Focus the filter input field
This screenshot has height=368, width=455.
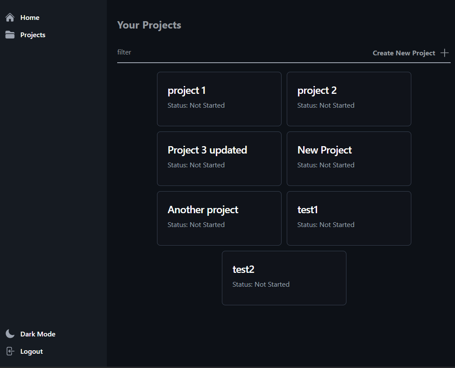point(238,52)
